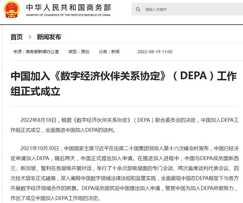Click the breadcrumb chevron arrow
Viewport: 243px width, 203px height.
tap(30, 37)
